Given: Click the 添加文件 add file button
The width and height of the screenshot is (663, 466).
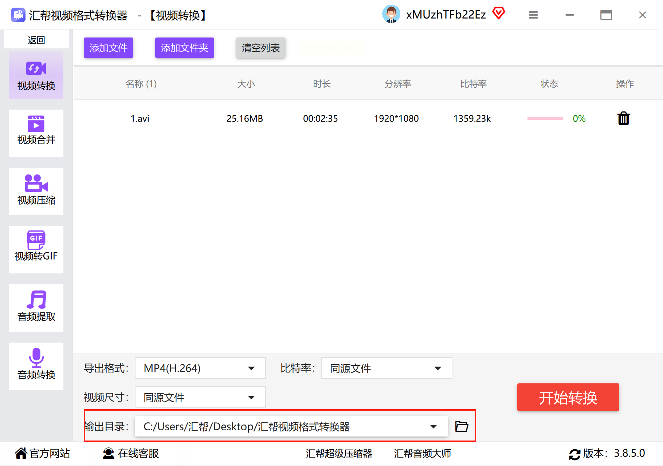Looking at the screenshot, I should click(109, 48).
